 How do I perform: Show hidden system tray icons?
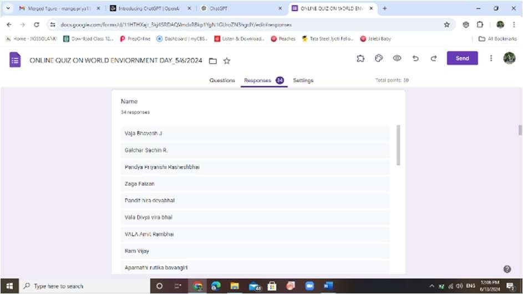click(431, 286)
